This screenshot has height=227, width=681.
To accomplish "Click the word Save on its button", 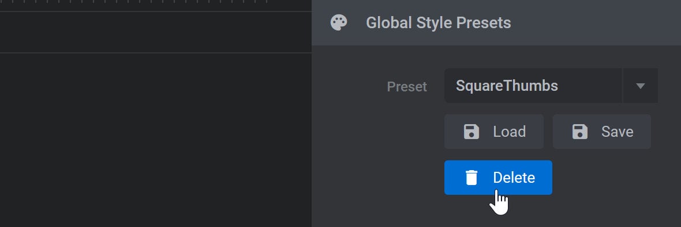I will pyautogui.click(x=617, y=132).
